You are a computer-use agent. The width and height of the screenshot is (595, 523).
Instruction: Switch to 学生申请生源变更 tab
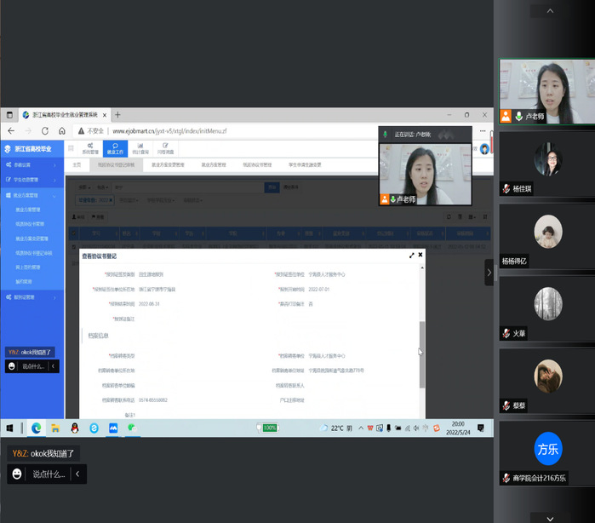305,165
